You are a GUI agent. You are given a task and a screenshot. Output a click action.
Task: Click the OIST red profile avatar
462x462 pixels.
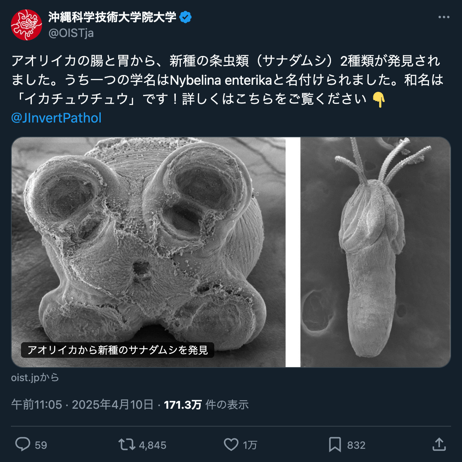point(26,25)
